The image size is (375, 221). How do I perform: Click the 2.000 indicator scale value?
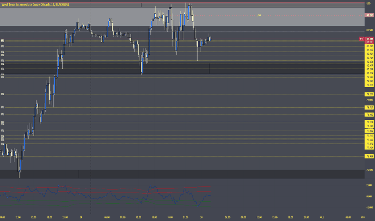tap(369, 185)
